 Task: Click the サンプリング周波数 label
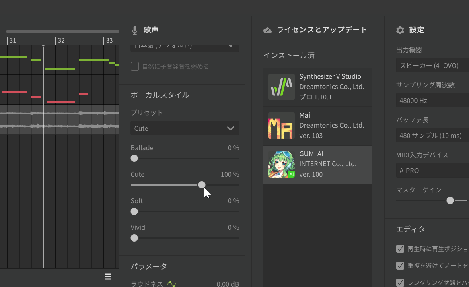425,85
